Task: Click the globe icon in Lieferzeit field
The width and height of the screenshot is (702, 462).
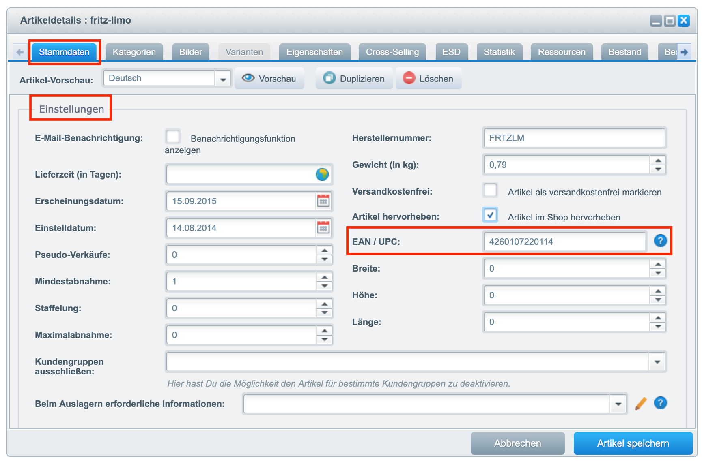Action: (x=322, y=174)
